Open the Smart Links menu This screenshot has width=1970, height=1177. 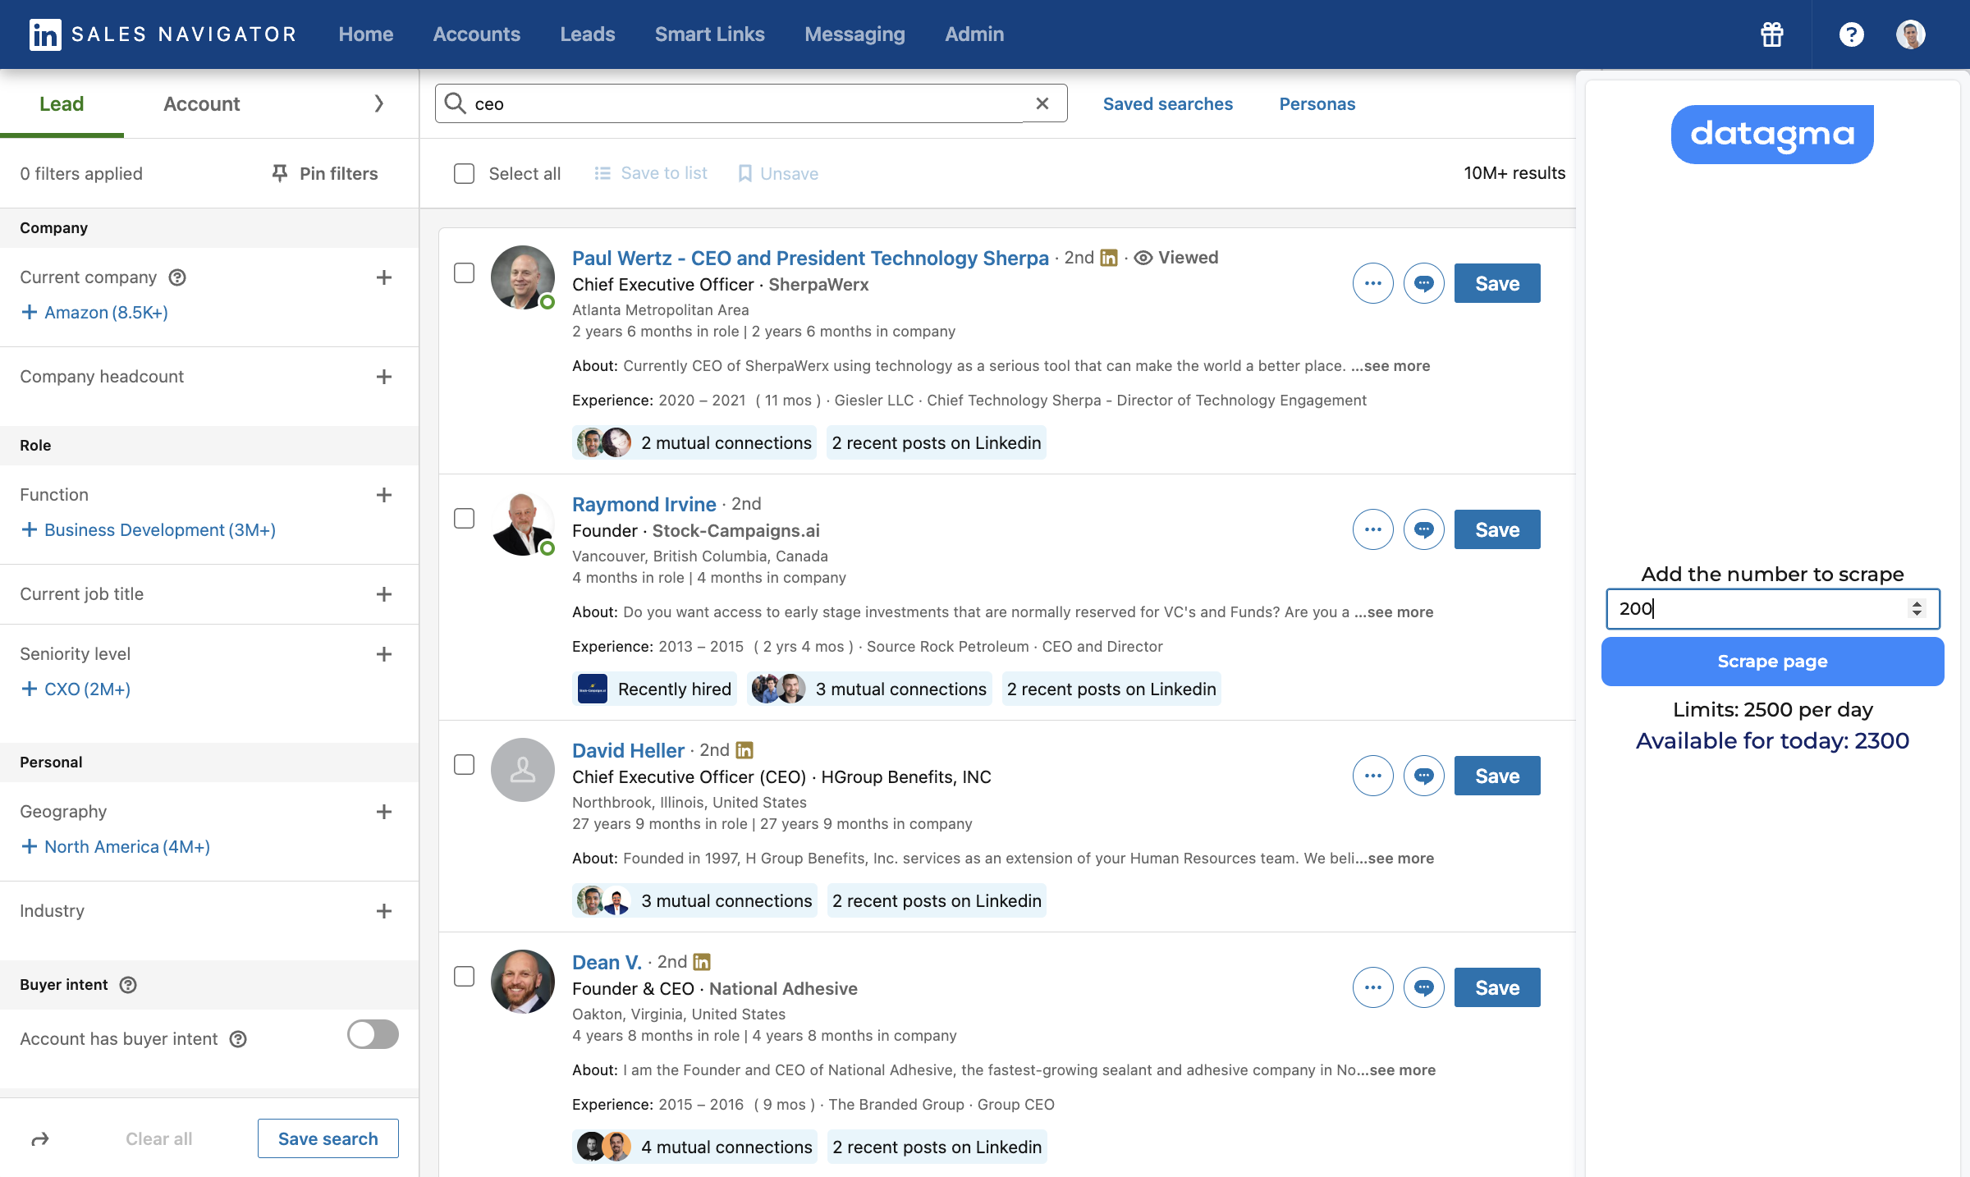709,34
